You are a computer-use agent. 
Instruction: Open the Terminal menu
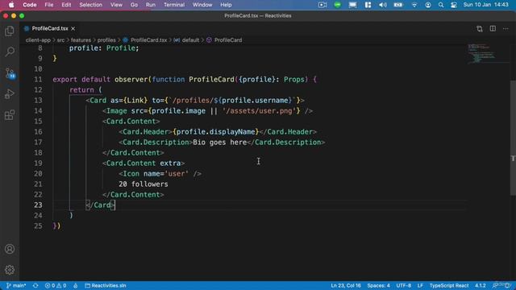tap(174, 5)
